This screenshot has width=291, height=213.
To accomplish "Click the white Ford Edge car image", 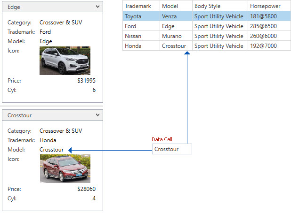I will 65,61.
